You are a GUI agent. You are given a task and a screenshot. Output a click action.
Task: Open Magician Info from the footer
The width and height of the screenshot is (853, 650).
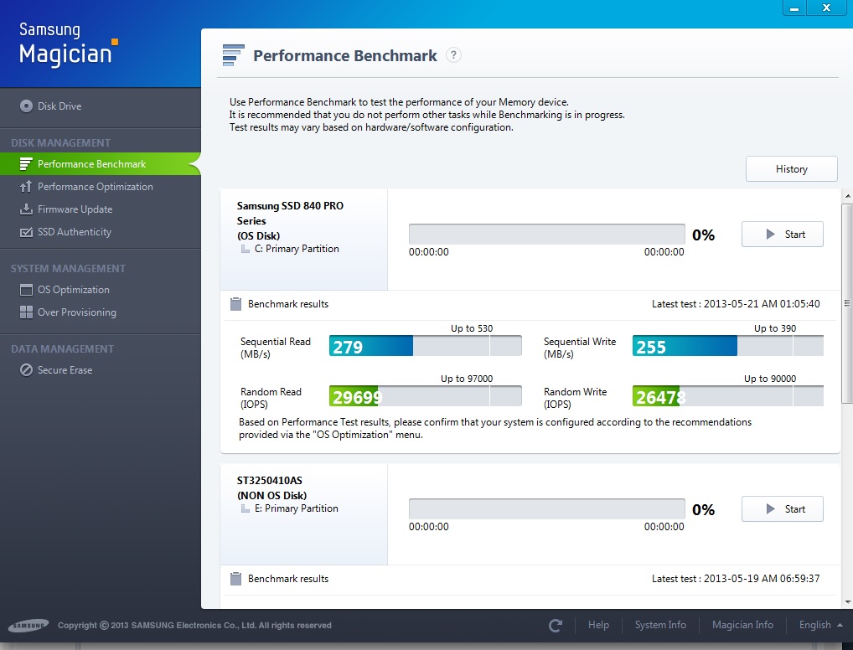(x=742, y=625)
